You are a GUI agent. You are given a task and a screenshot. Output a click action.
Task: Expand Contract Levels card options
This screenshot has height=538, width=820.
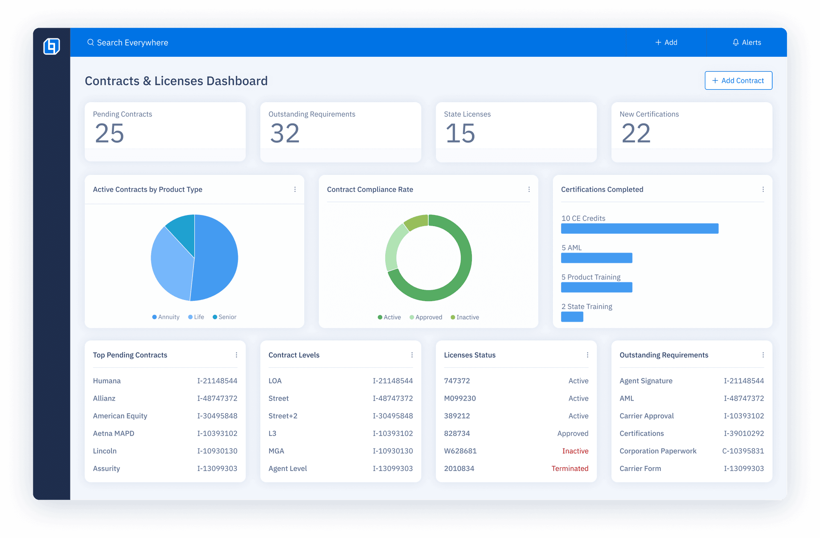[412, 355]
